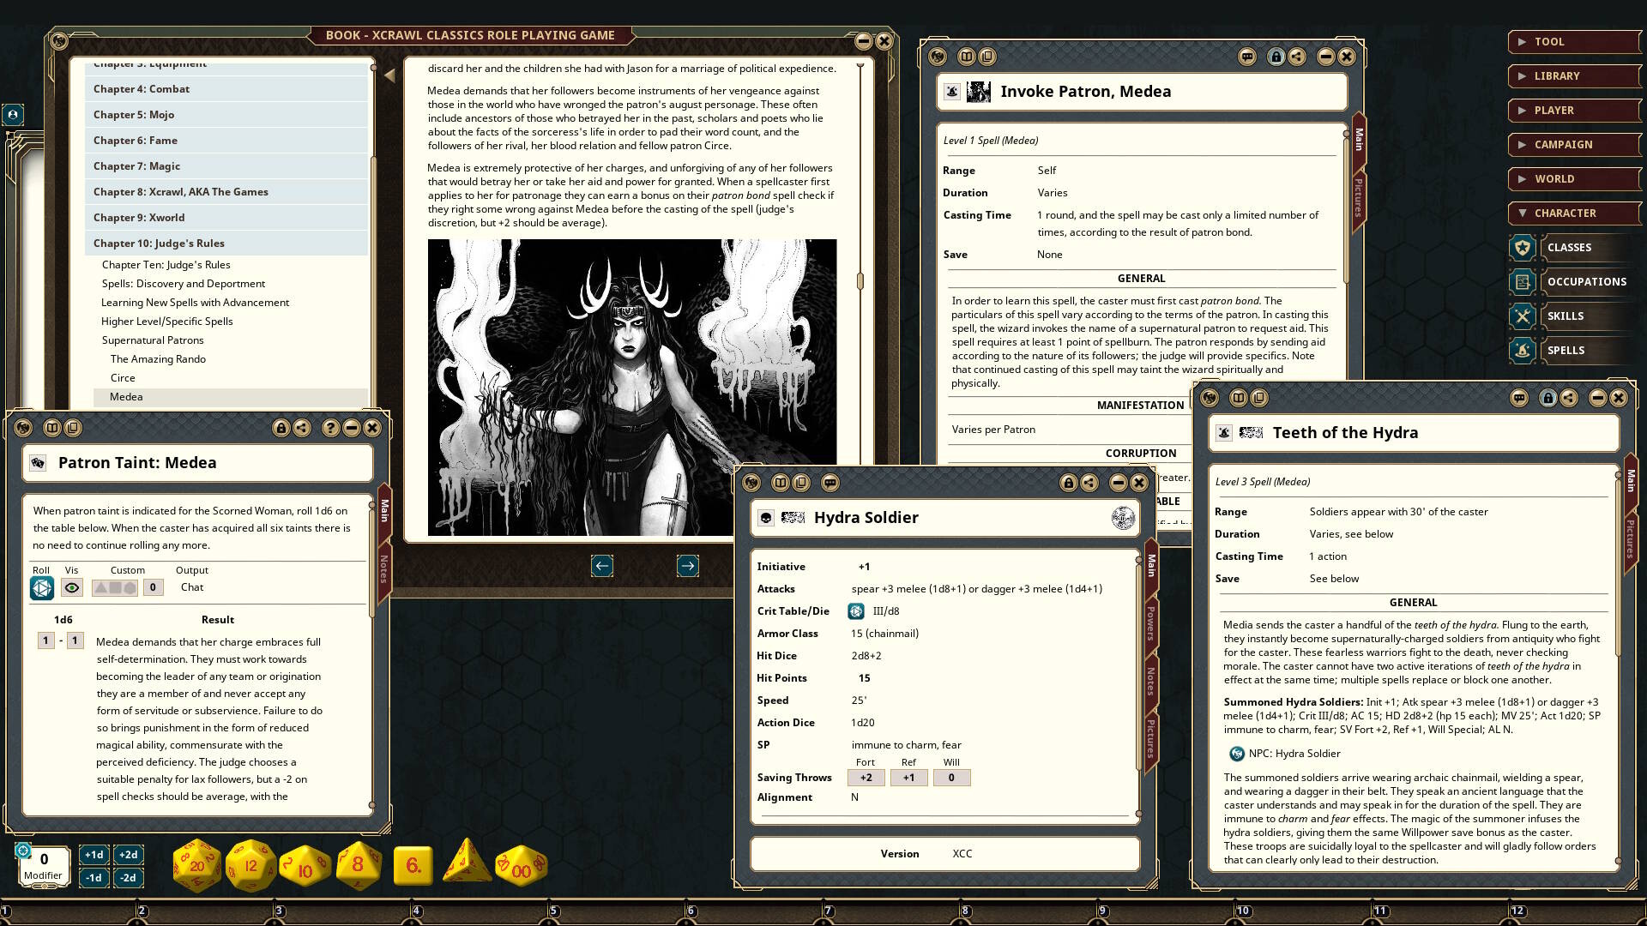Click the CLASSES sidebar icon
This screenshot has height=926, width=1647.
tap(1523, 247)
